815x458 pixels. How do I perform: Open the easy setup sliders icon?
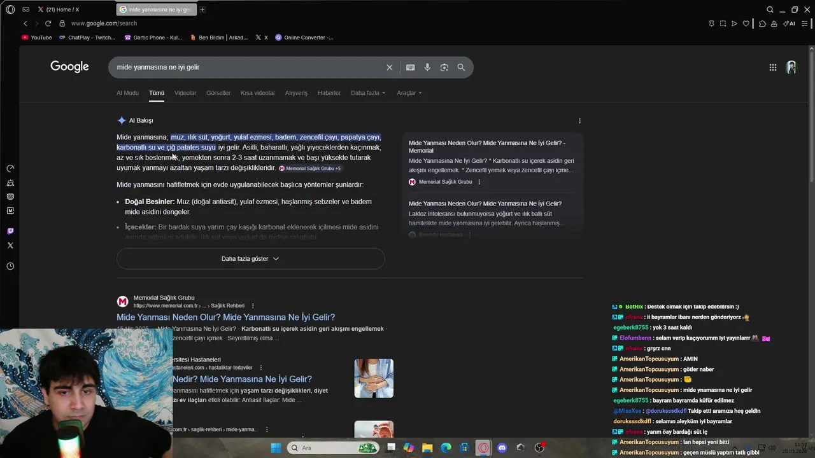pyautogui.click(x=805, y=24)
